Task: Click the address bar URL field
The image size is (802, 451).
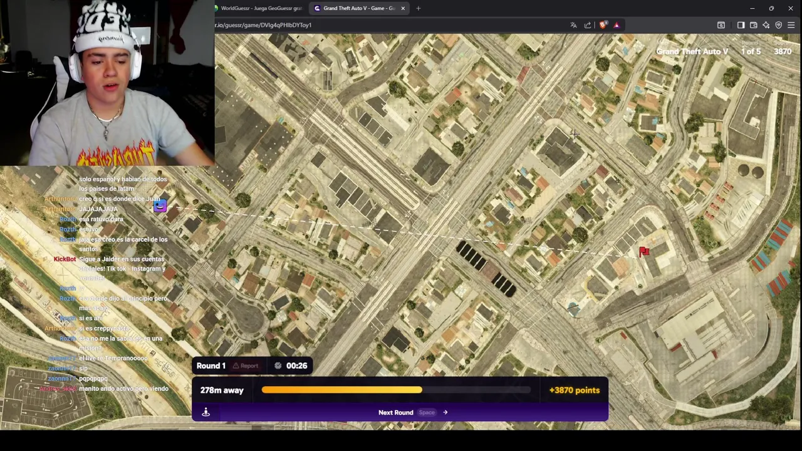Action: pos(388,25)
